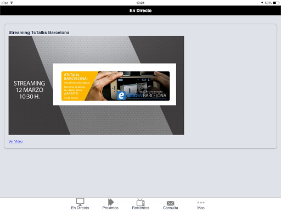Switch to the Proximos tab label
The height and width of the screenshot is (211, 281).
[x=110, y=208]
